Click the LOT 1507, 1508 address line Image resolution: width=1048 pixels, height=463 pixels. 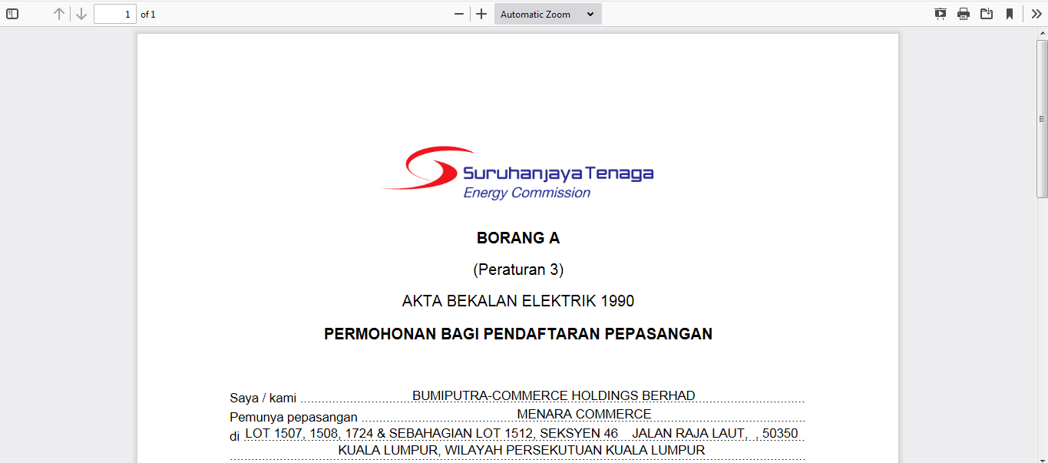tap(521, 434)
